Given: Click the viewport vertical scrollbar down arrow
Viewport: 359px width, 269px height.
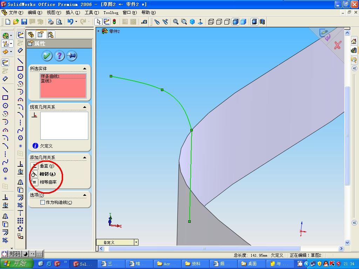Looking at the screenshot, I should (347, 243).
